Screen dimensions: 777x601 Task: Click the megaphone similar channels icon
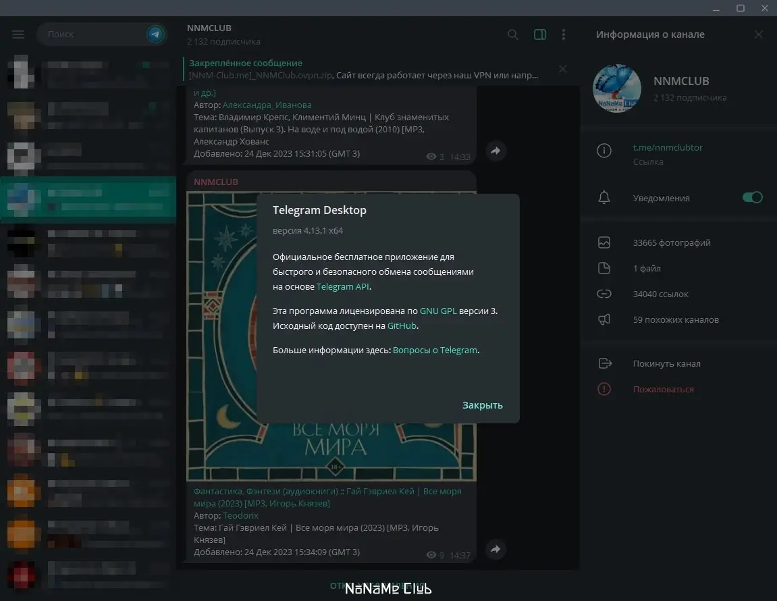coord(604,319)
